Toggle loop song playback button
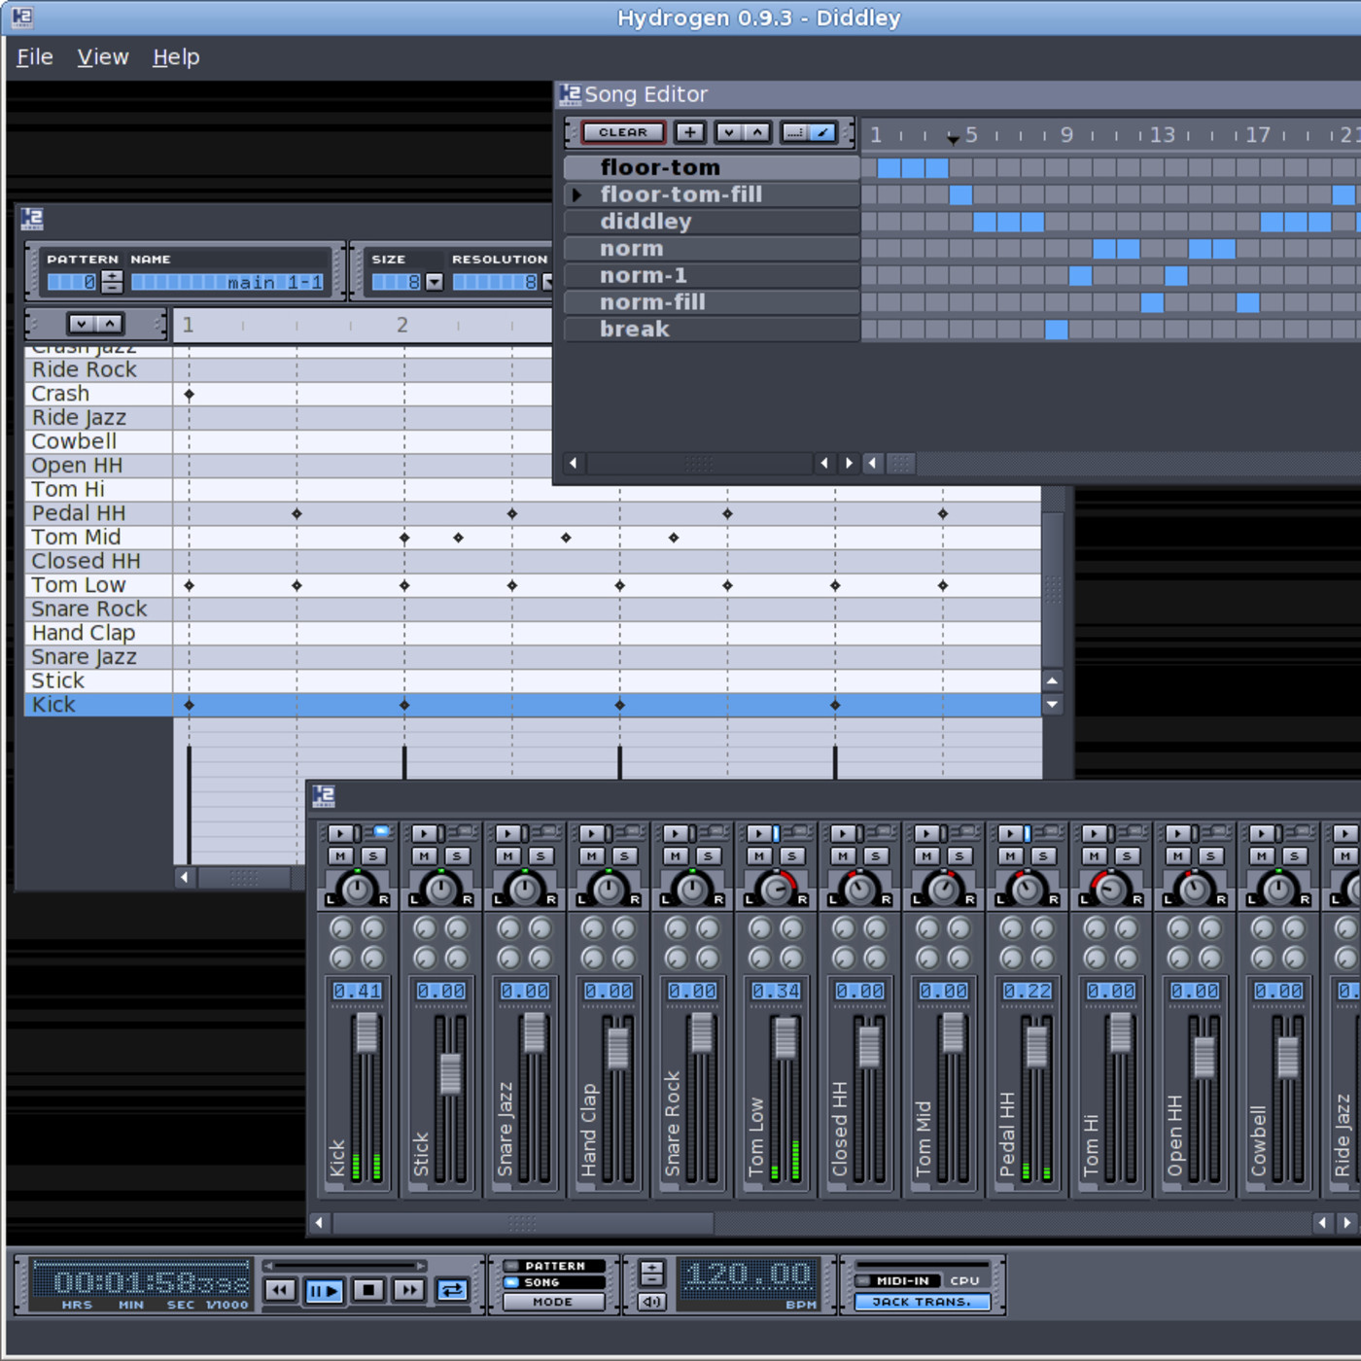The height and width of the screenshot is (1361, 1361). pyautogui.click(x=452, y=1290)
